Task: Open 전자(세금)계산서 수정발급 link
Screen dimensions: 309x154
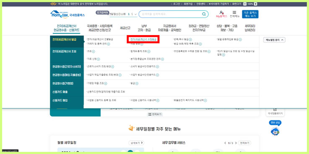Action: pos(143,39)
